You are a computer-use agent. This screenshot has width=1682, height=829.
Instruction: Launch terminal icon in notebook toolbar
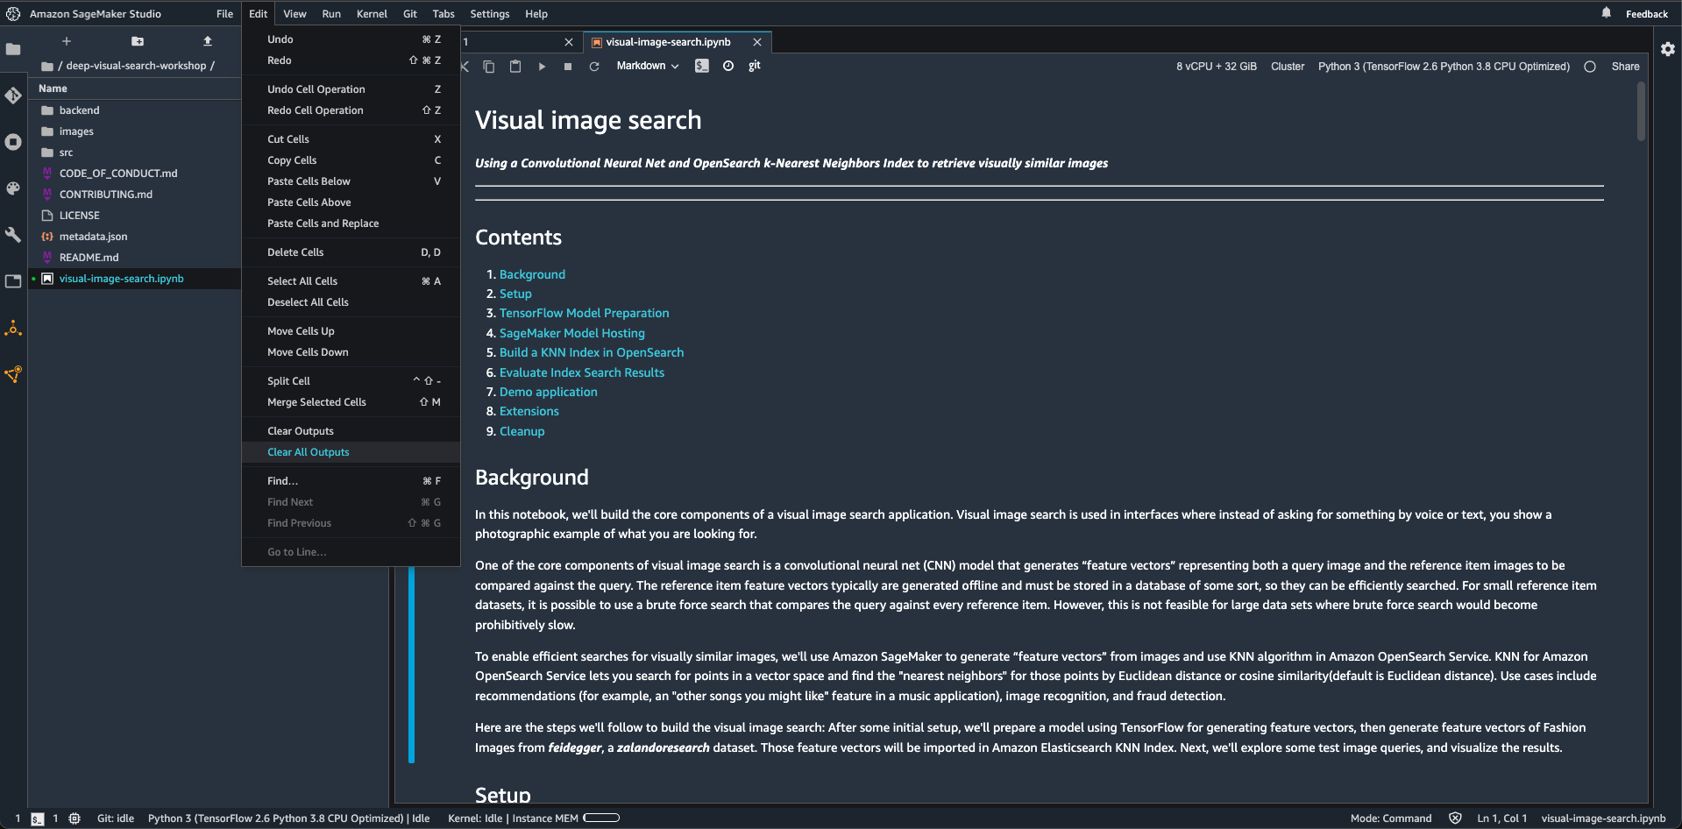[702, 66]
